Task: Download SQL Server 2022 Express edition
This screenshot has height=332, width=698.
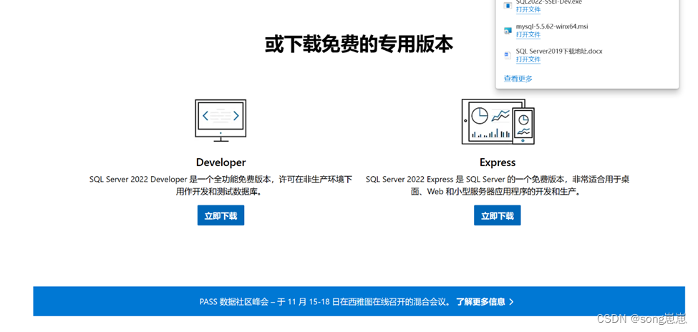Action: pos(498,215)
